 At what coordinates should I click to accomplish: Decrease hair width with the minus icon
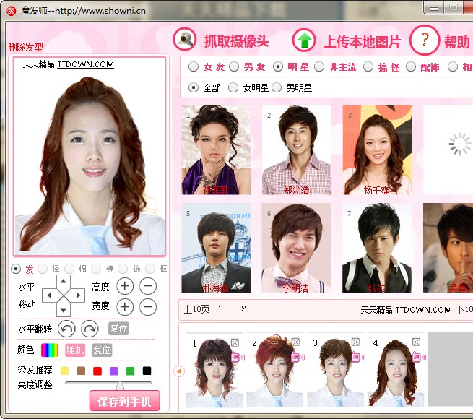point(147,306)
